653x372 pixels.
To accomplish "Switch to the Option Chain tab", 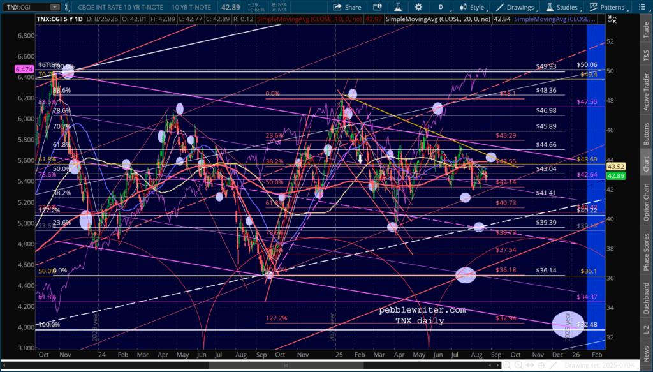I will click(646, 202).
